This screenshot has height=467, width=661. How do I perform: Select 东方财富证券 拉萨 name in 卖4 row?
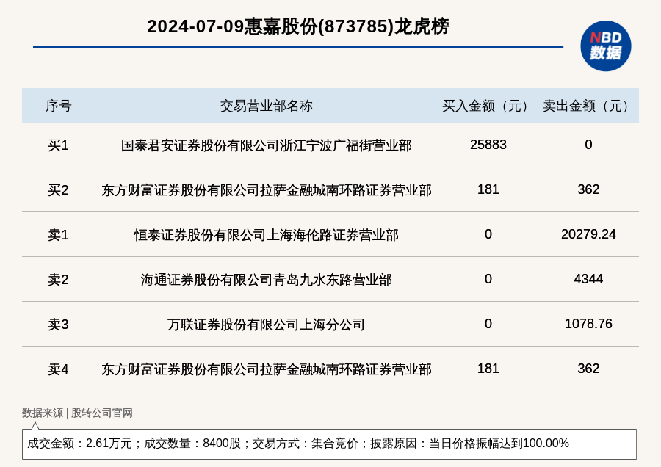[x=267, y=369]
